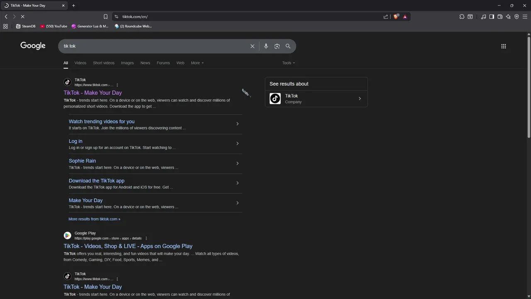Viewport: 531px width, 299px height.
Task: Expand the Sophie Rain row chevron
Action: tap(237, 163)
